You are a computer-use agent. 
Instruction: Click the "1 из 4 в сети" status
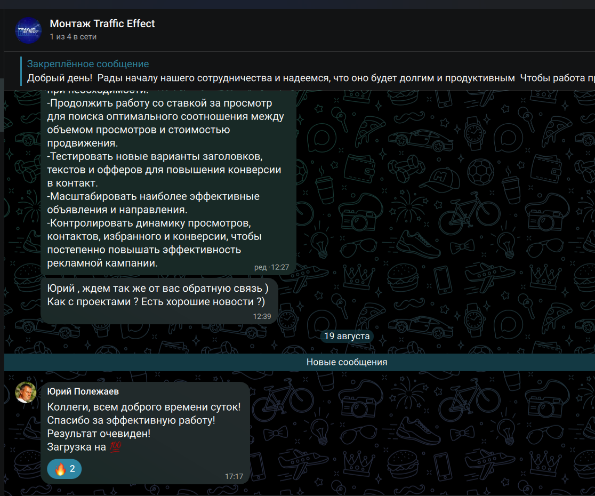click(73, 37)
